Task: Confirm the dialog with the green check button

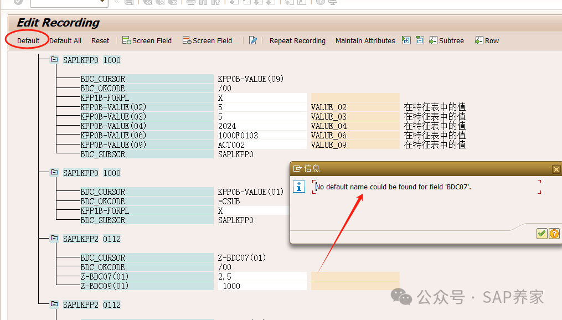Action: pyautogui.click(x=542, y=234)
